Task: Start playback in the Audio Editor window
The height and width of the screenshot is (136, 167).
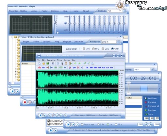Action: (x=40, y=115)
